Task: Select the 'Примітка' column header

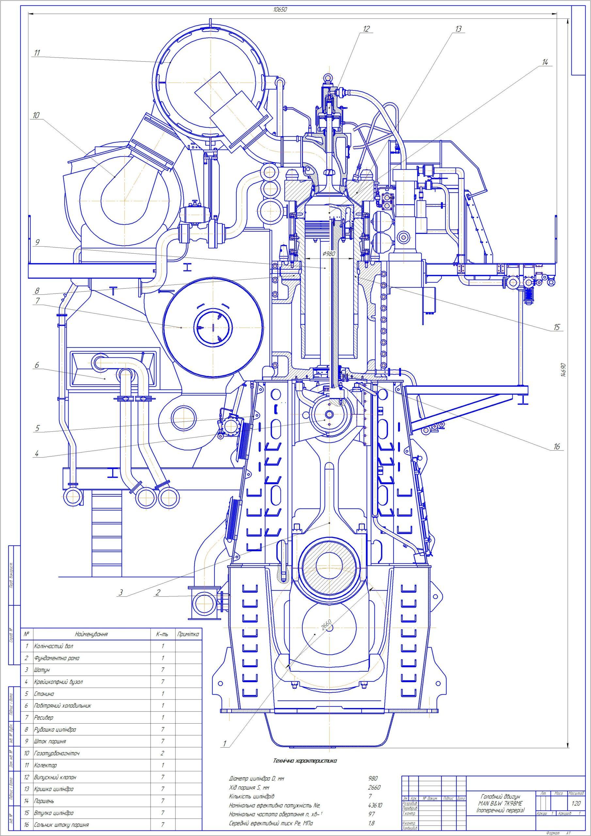Action: pos(188,634)
